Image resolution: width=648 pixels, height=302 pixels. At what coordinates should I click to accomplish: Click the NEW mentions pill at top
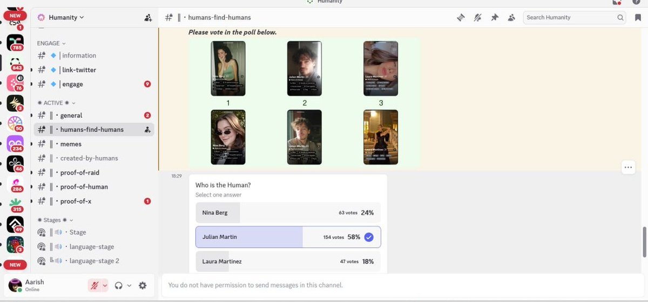coord(15,16)
